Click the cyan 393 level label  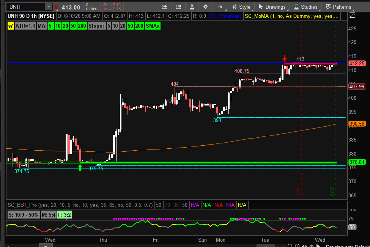(217, 120)
